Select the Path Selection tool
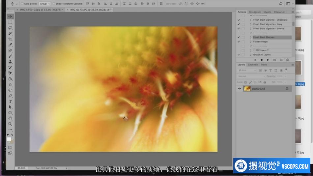Viewport: 313px width, 176px height. click(10, 107)
